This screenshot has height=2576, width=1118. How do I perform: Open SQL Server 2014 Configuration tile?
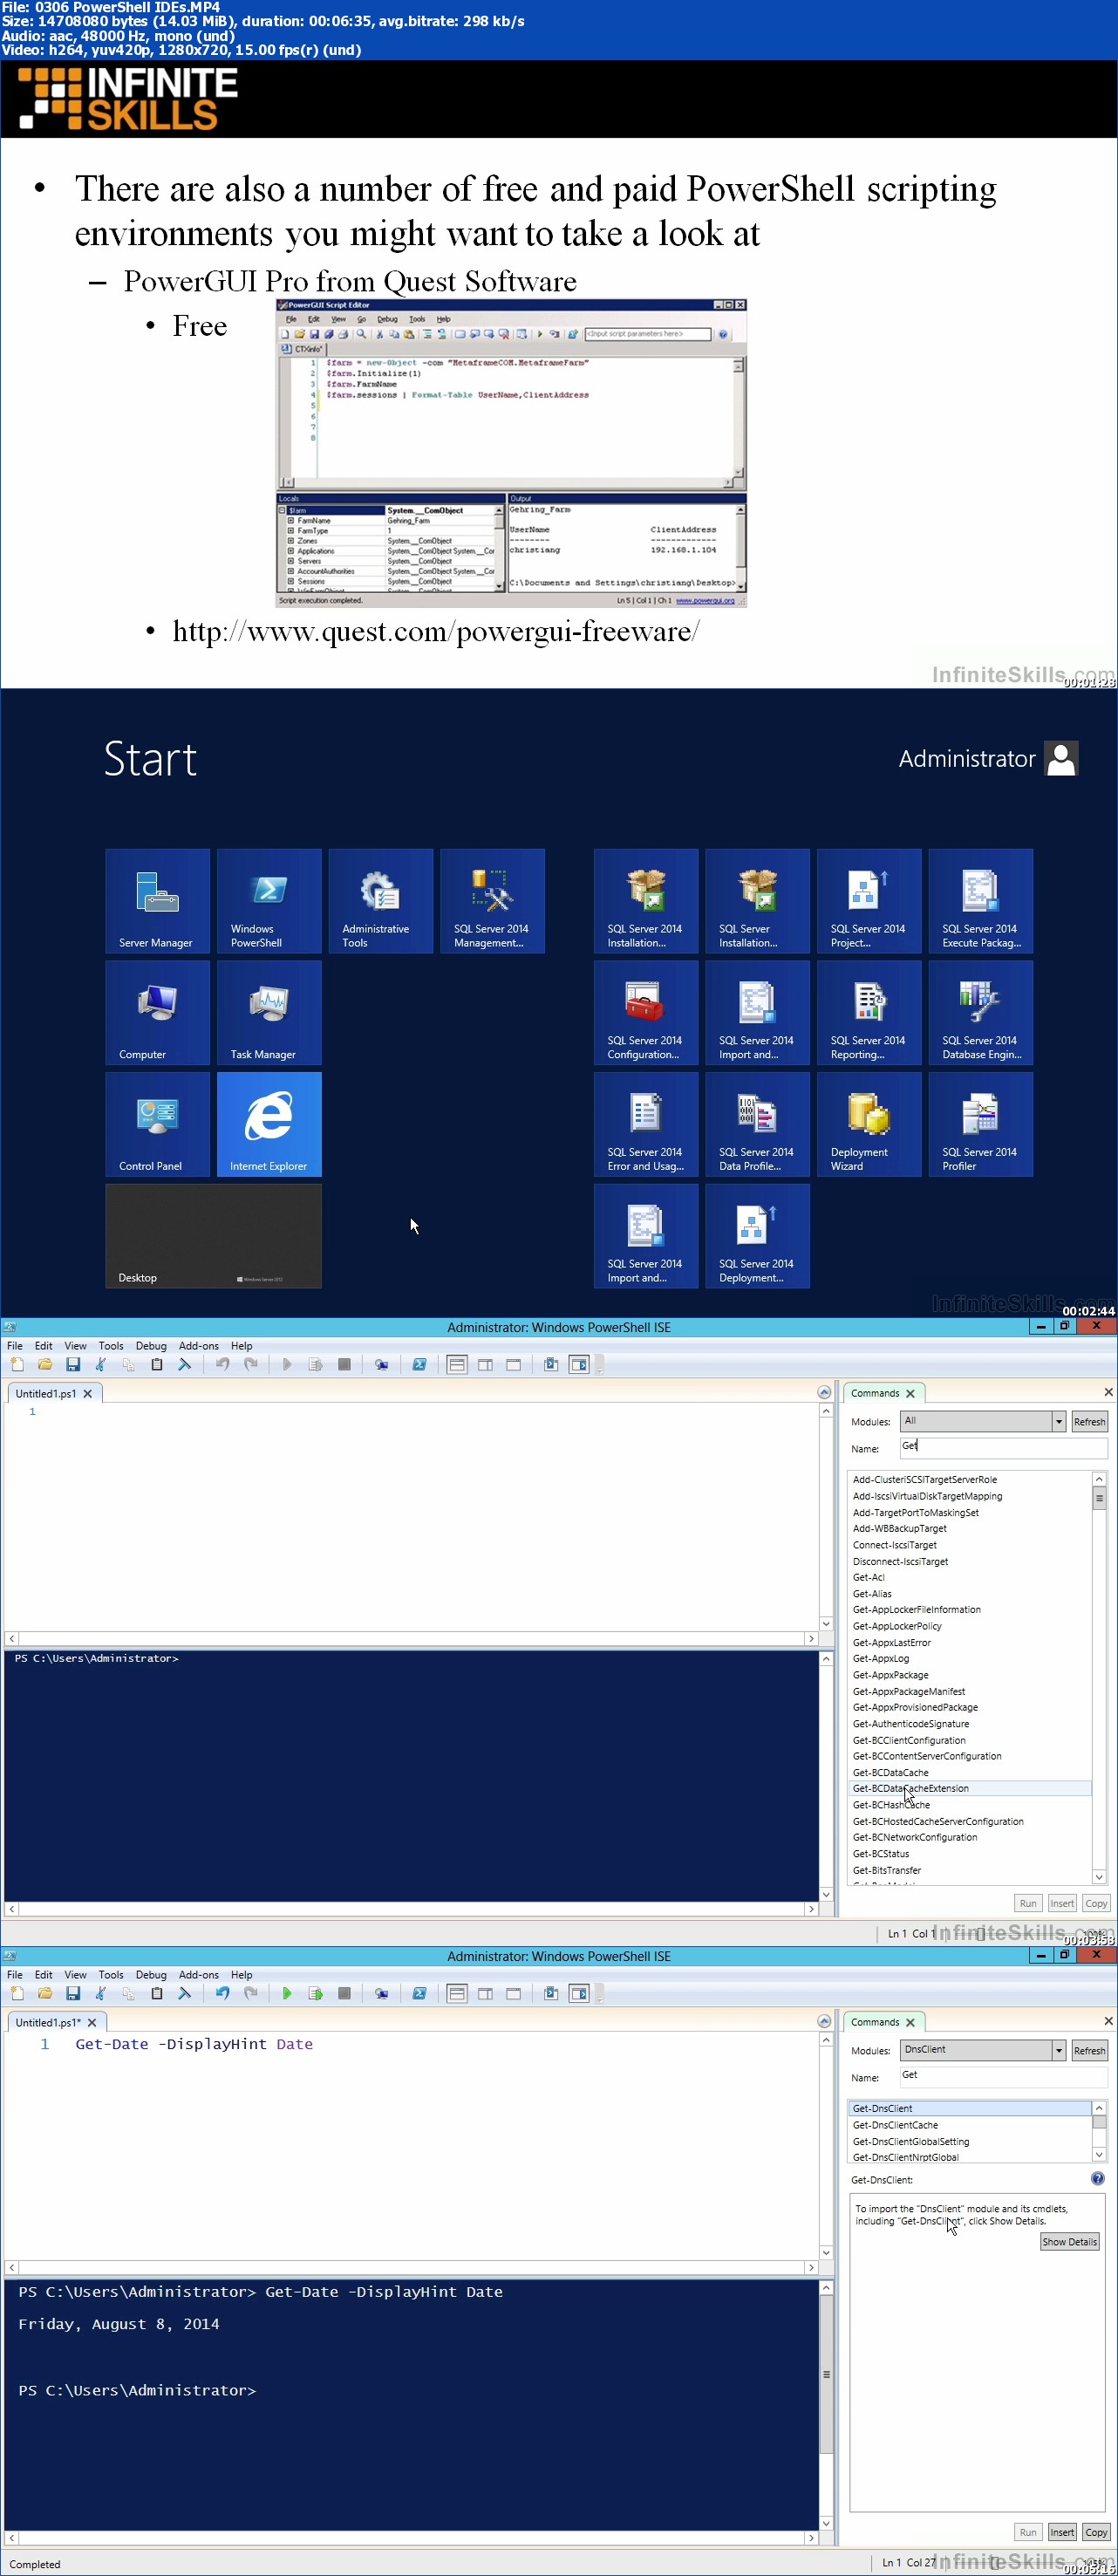pyautogui.click(x=646, y=1012)
